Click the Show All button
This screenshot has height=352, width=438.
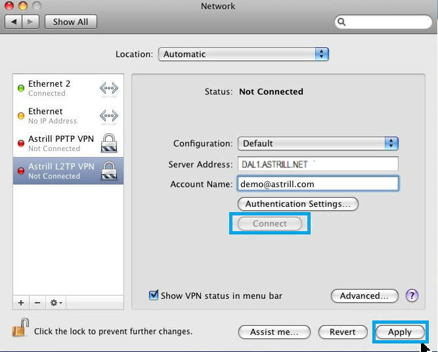coord(71,22)
